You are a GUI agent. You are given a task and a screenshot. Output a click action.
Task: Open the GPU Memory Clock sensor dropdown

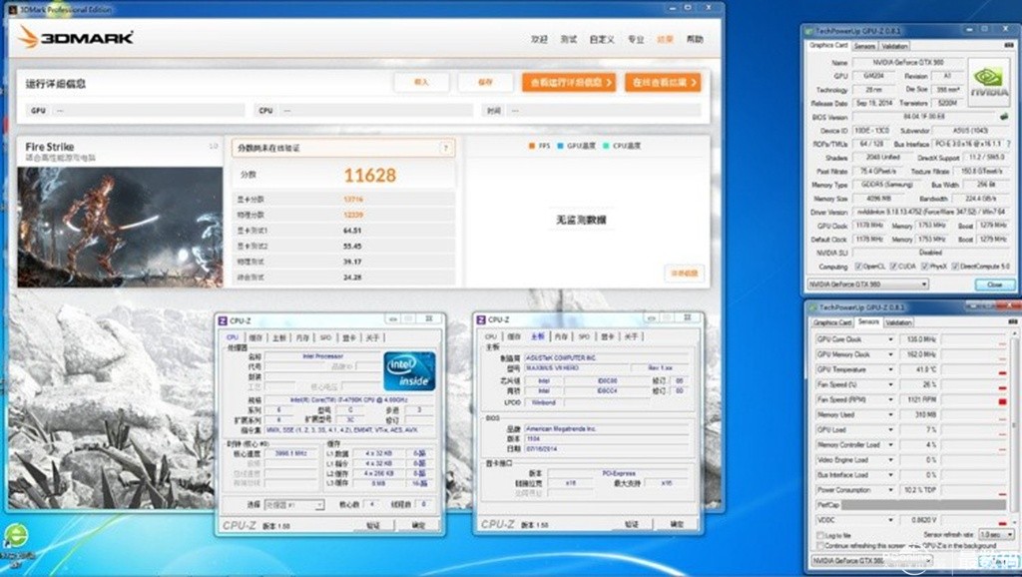[x=890, y=354]
